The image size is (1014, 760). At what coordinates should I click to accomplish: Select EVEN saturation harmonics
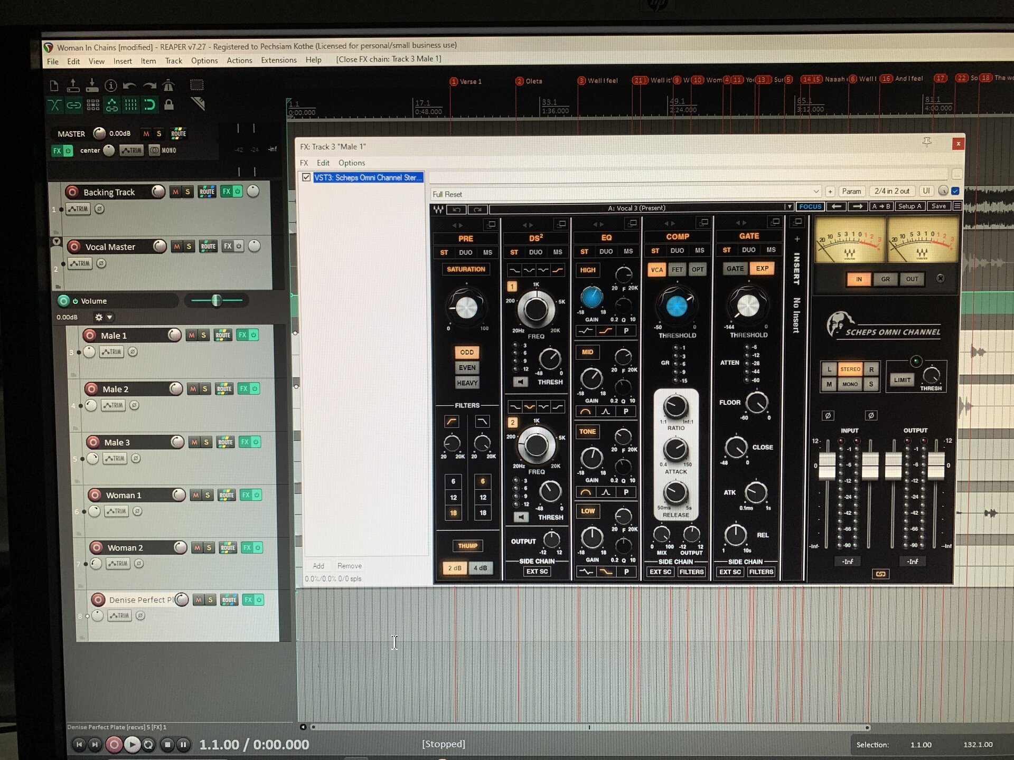(x=467, y=367)
